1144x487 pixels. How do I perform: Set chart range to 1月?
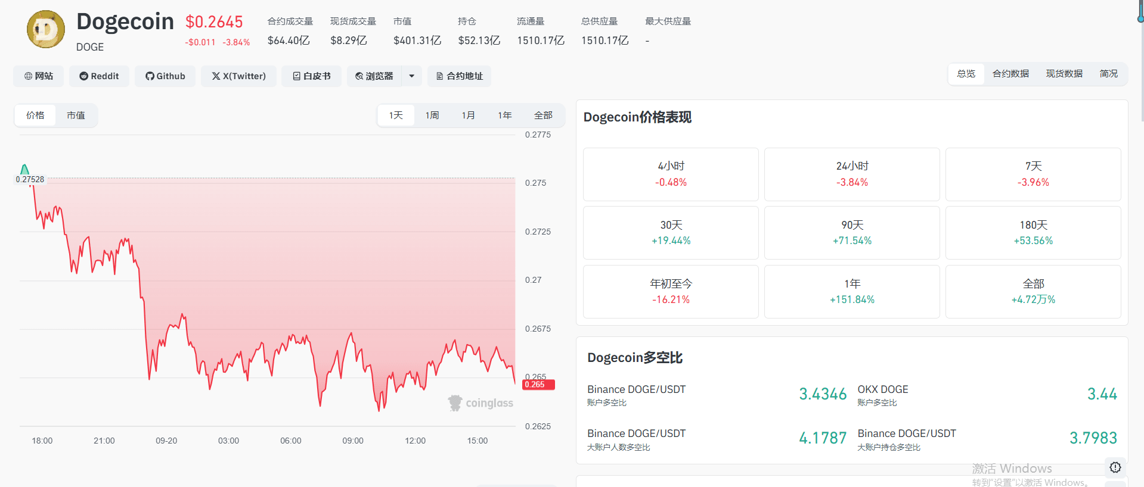469,115
